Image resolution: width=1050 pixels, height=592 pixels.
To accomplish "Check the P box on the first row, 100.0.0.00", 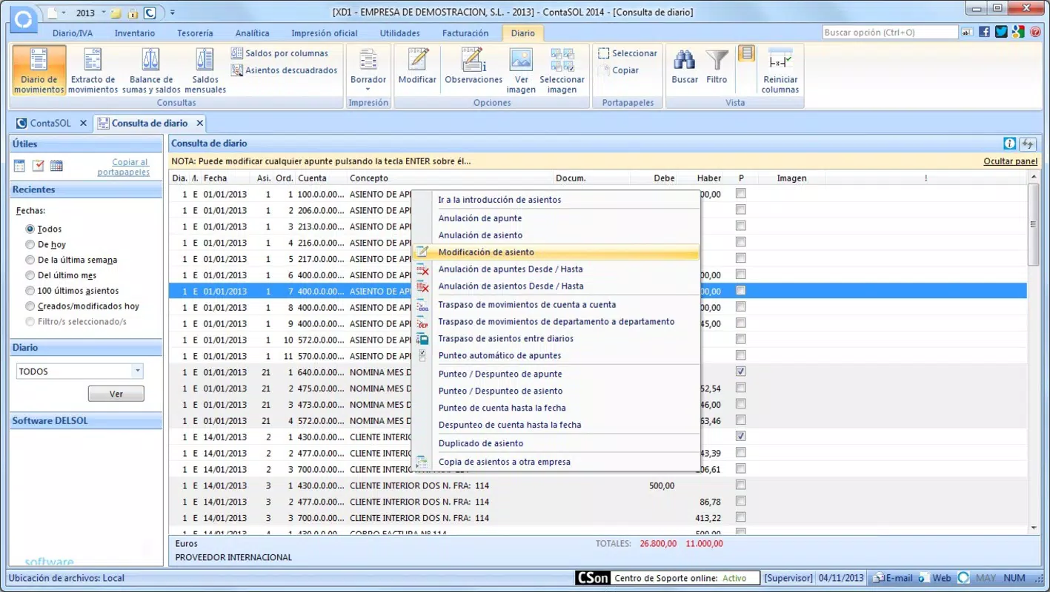I will [x=741, y=193].
